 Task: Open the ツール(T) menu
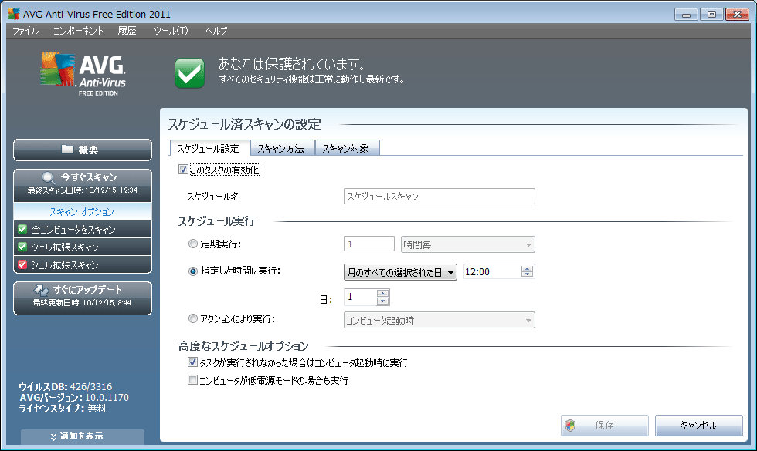pyautogui.click(x=171, y=31)
